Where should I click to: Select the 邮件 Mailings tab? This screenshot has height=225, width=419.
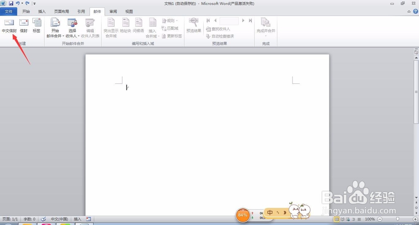[97, 11]
